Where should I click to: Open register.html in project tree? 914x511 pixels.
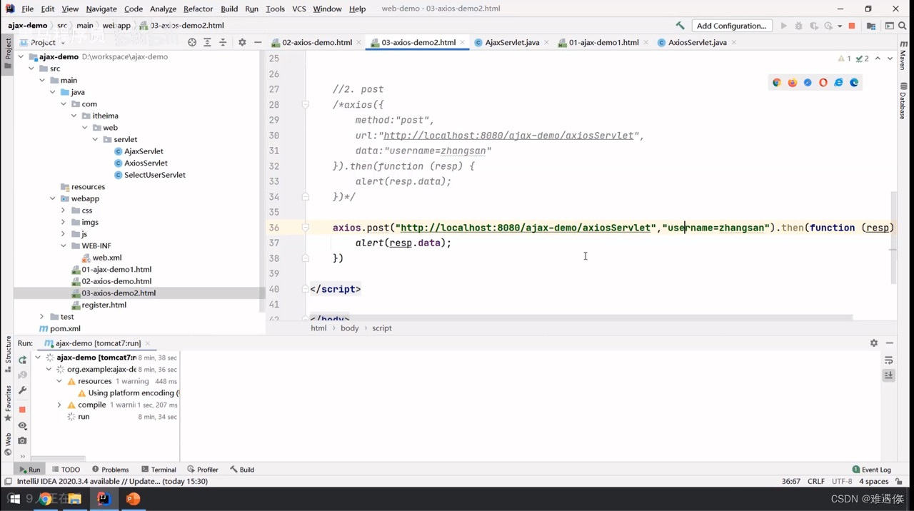pyautogui.click(x=104, y=305)
